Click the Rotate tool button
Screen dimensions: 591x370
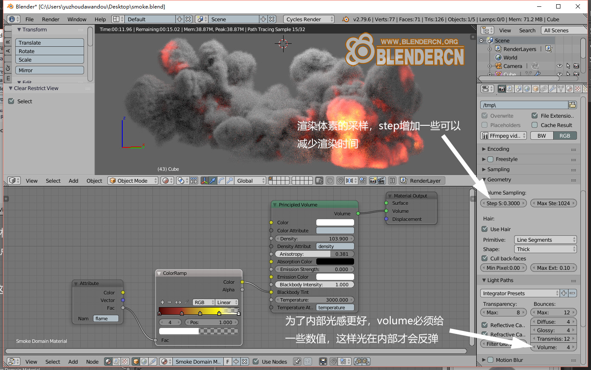pyautogui.click(x=50, y=51)
